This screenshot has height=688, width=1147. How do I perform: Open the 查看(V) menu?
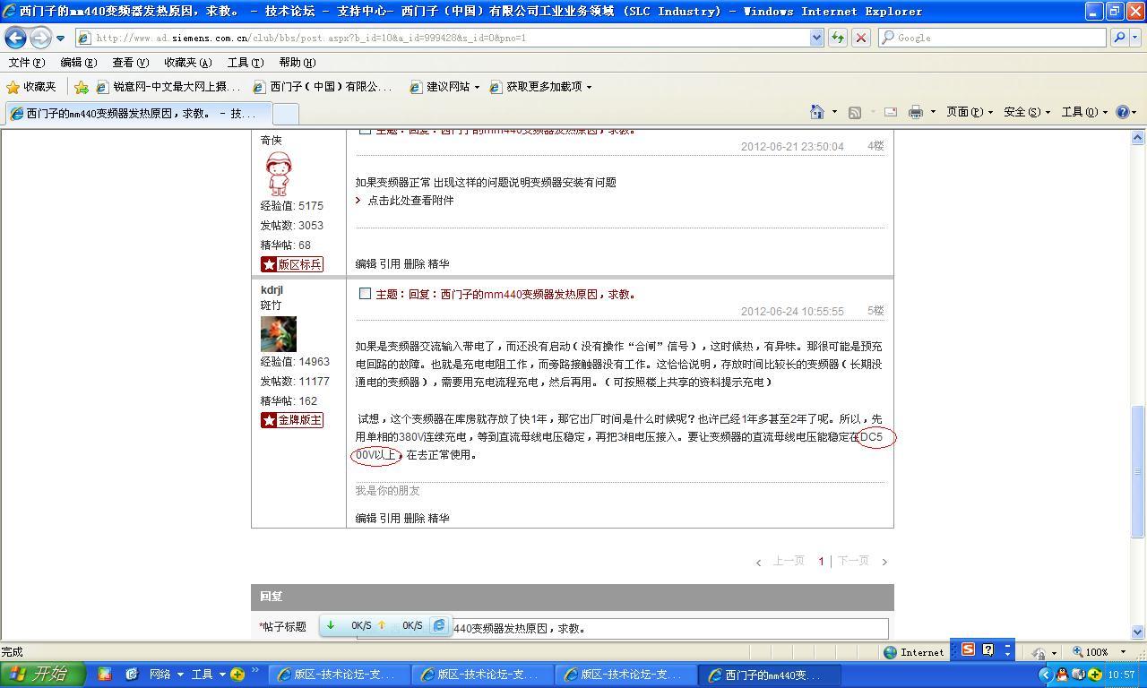coord(130,63)
